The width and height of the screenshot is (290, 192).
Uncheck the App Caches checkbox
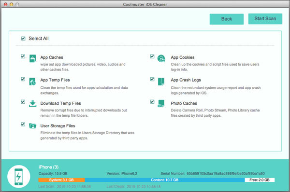[x=23, y=56]
